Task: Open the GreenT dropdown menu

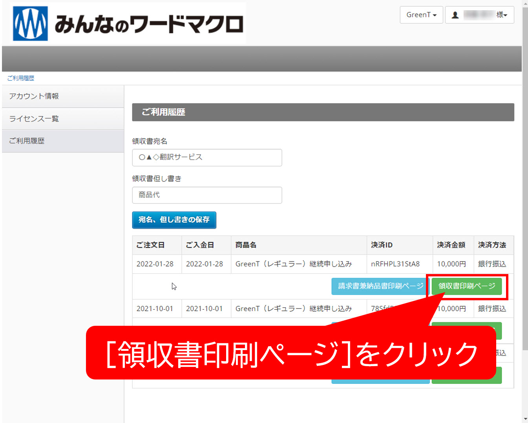Action: 421,15
